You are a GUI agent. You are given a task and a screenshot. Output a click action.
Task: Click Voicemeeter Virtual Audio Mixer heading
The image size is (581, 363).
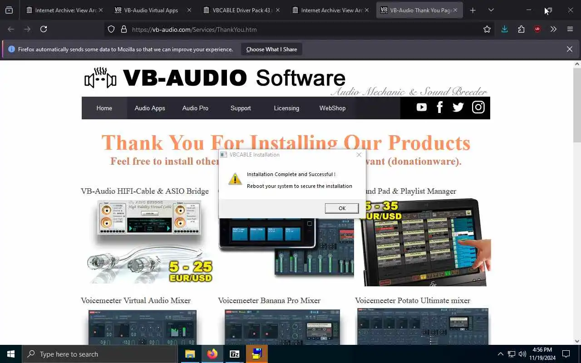point(136,300)
